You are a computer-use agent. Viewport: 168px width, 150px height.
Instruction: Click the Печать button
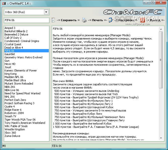tap(98, 20)
